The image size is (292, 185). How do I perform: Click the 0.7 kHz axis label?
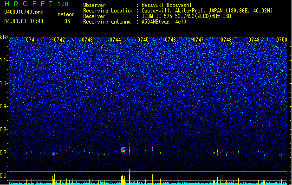(4, 153)
